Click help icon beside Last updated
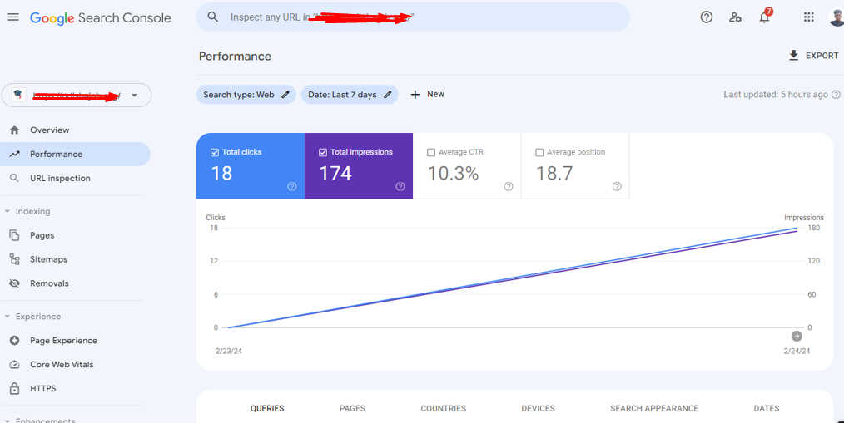Viewport: 844px width, 423px height. pyautogui.click(x=837, y=95)
